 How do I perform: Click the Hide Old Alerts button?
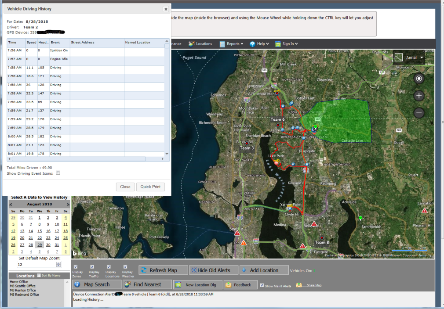(214, 270)
